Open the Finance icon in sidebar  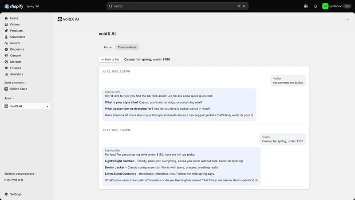(6, 68)
